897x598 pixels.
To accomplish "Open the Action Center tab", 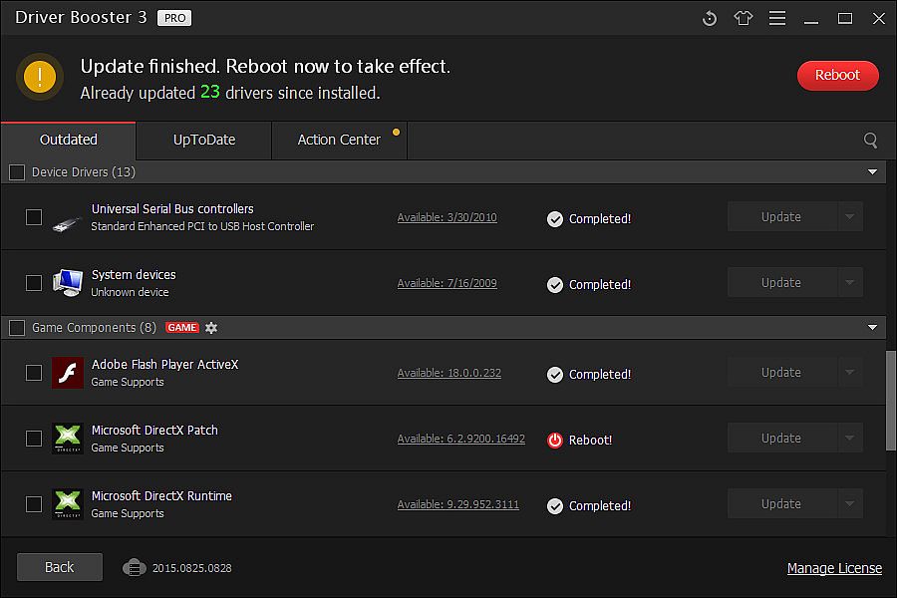I will (x=339, y=141).
